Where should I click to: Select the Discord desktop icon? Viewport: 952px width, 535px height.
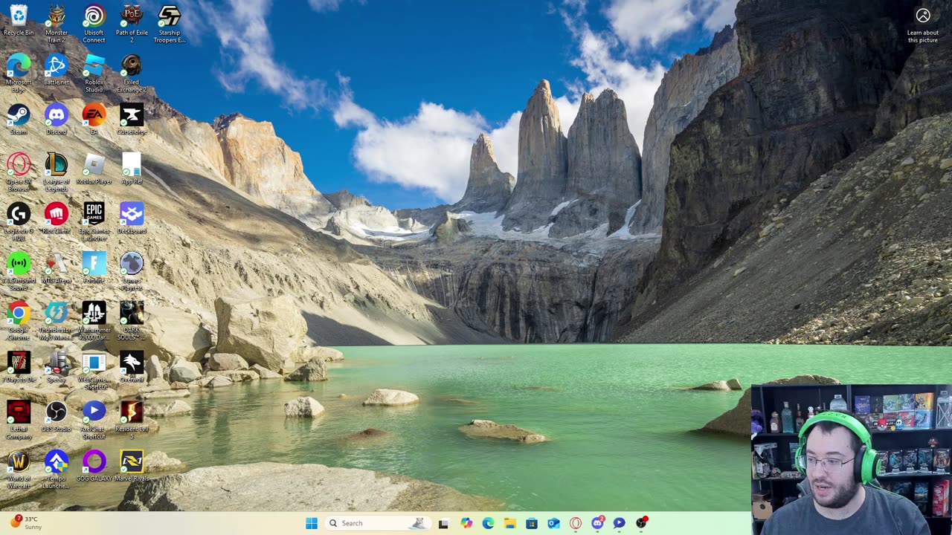point(57,119)
